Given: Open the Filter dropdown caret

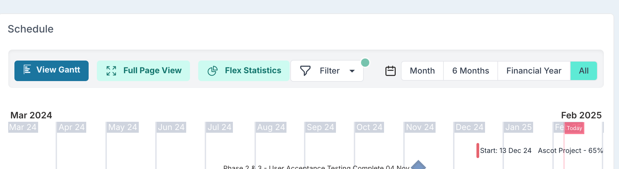Looking at the screenshot, I should (352, 71).
